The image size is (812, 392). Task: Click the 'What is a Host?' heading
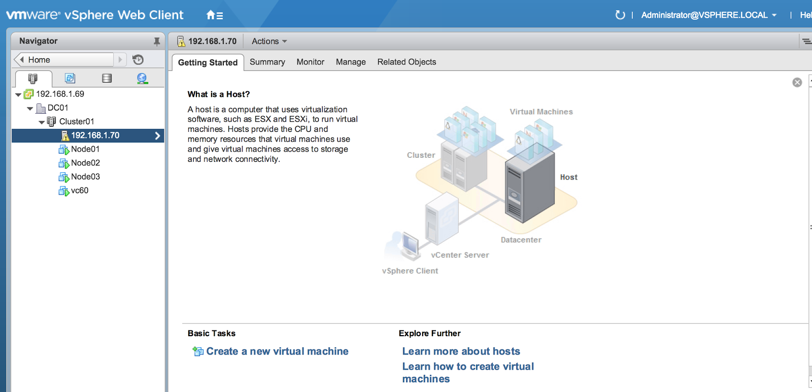(219, 94)
